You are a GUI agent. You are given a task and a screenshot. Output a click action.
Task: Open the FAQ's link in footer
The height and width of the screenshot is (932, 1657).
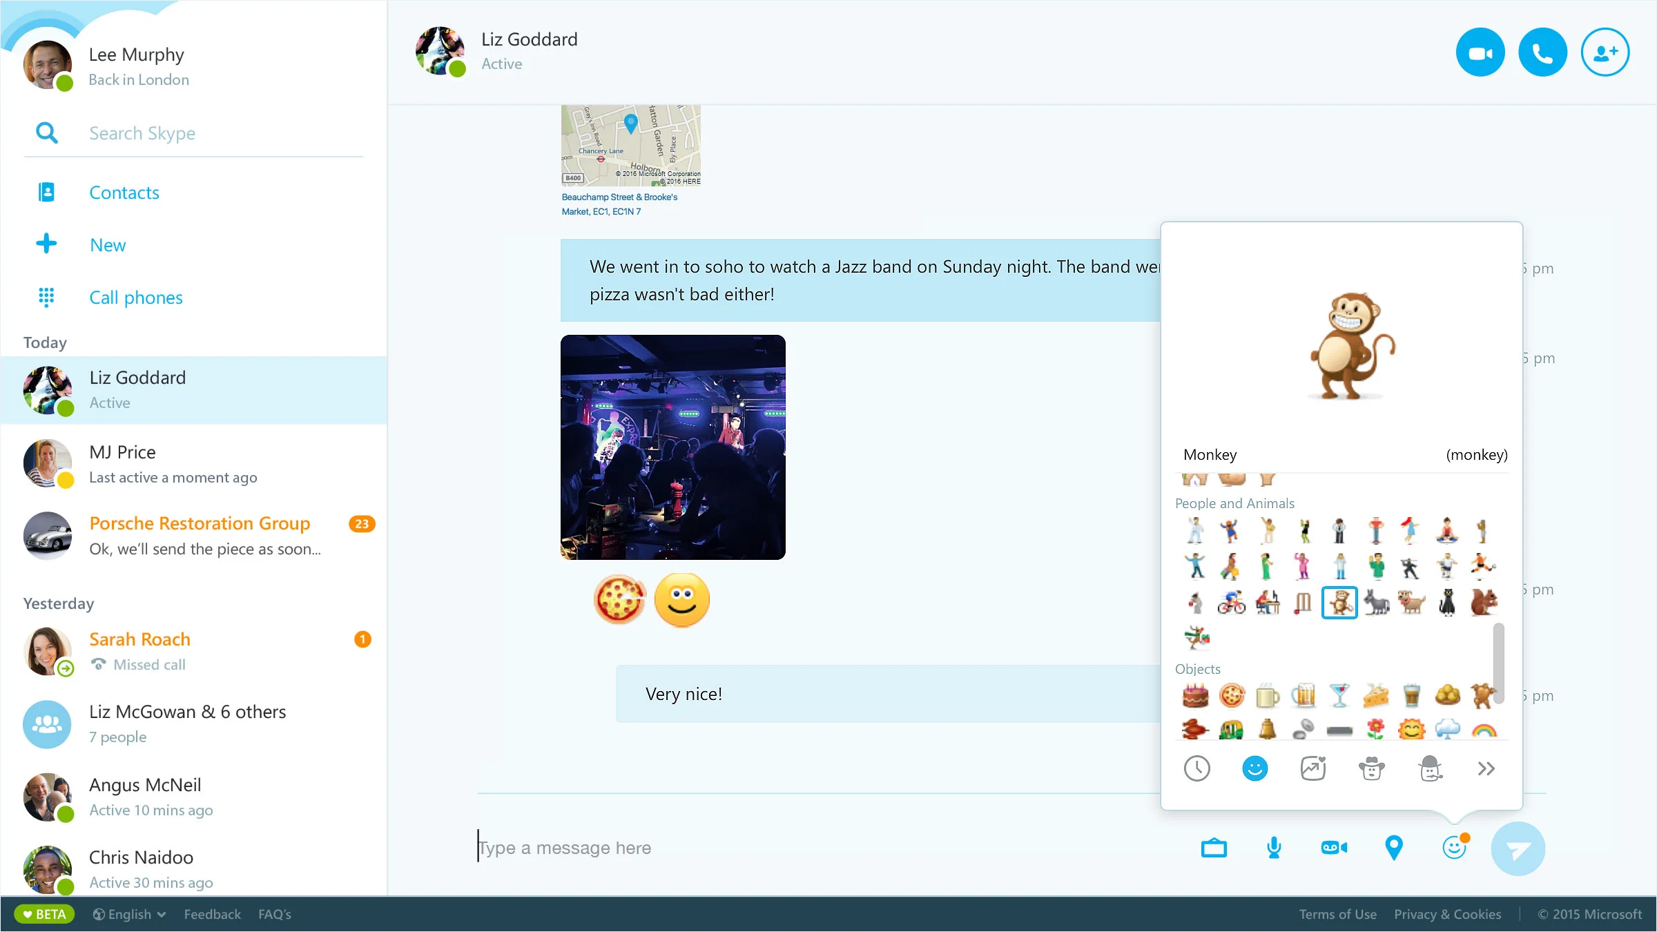pyautogui.click(x=275, y=914)
